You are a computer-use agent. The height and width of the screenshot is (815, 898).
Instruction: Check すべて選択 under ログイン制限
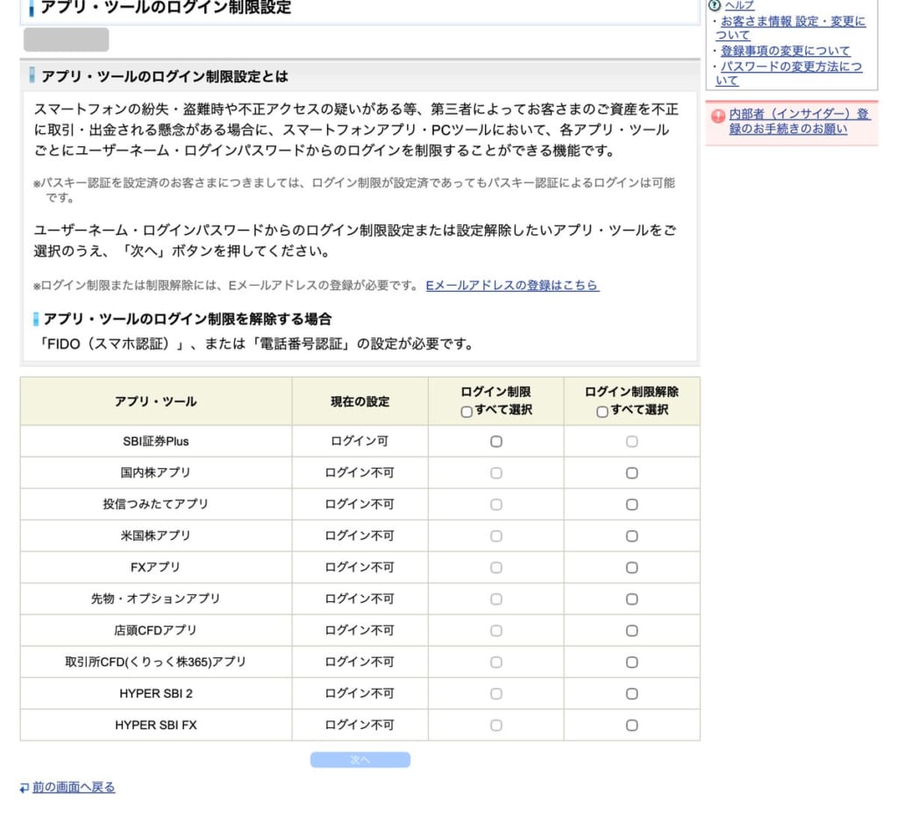tap(467, 412)
